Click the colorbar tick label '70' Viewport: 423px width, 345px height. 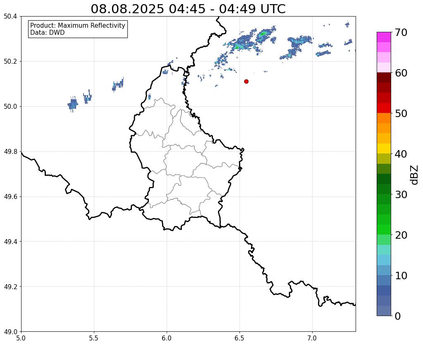coord(401,32)
